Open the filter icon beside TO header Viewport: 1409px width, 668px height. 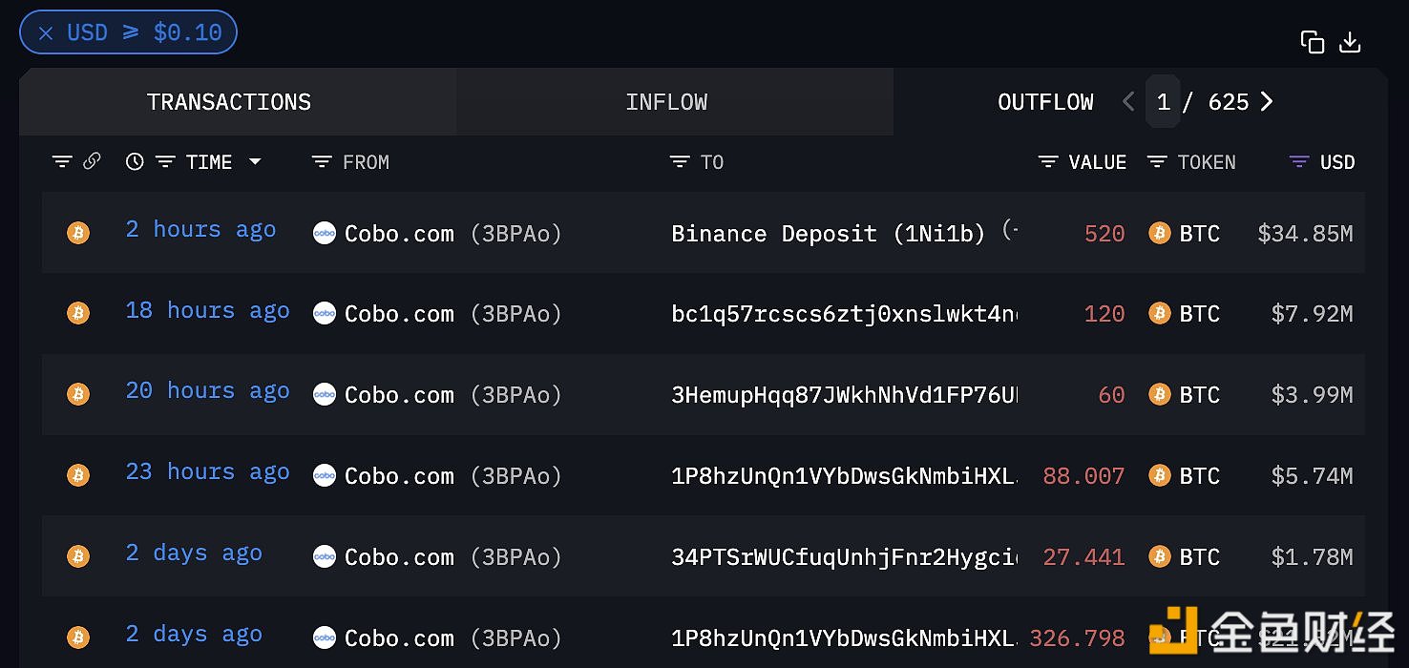[x=680, y=162]
